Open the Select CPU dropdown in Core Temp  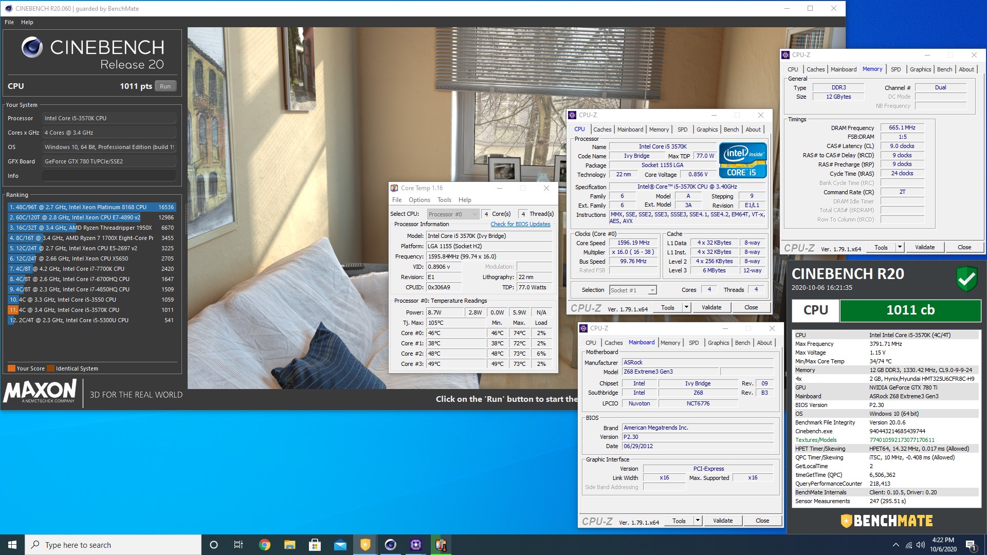tap(453, 214)
